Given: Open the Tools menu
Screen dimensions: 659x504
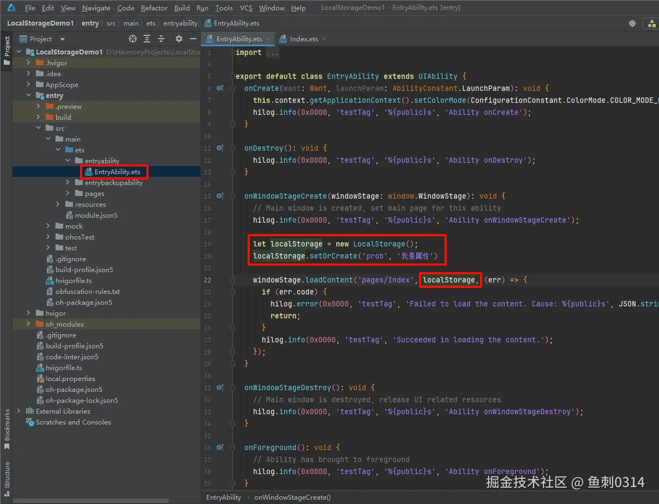Looking at the screenshot, I should pyautogui.click(x=224, y=8).
